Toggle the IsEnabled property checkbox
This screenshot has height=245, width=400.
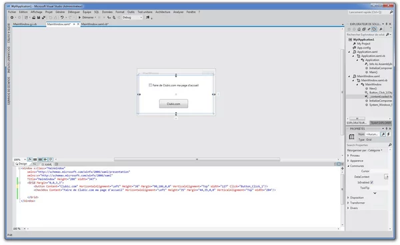pyautogui.click(x=372, y=182)
